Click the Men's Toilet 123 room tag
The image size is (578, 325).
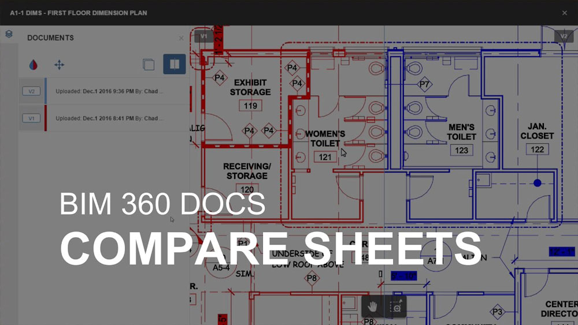[461, 150]
